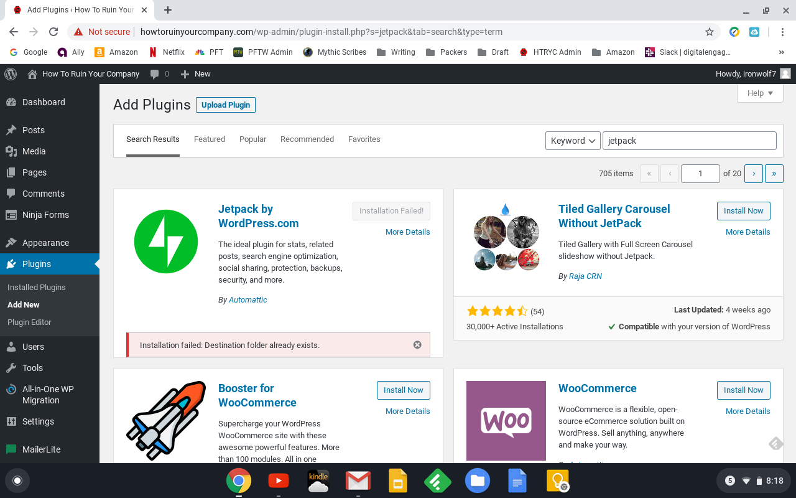Screen dimensions: 796x498
Task: Open the Mythic Scribes bookmark
Action: point(335,52)
